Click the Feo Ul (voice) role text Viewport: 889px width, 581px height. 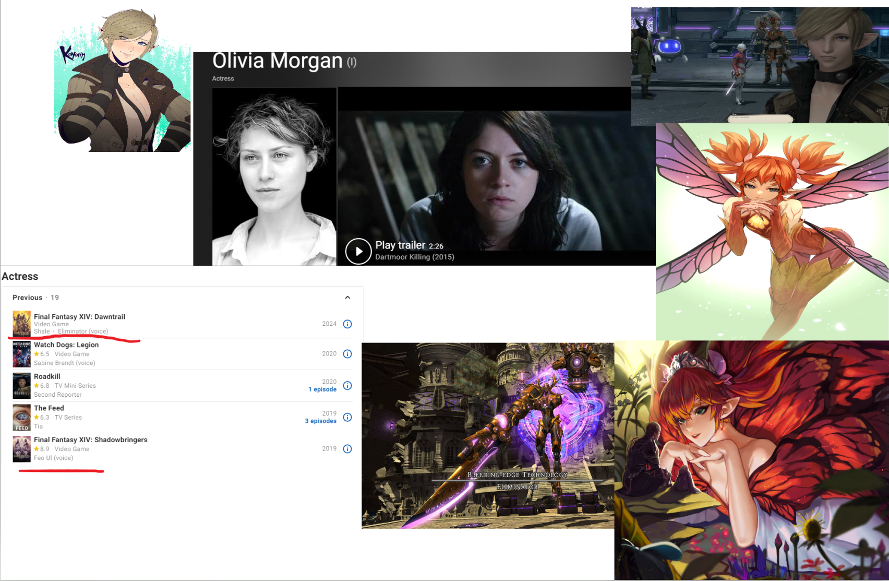(x=53, y=458)
